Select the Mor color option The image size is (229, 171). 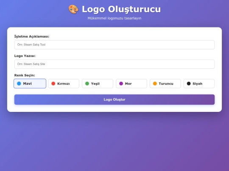[x=131, y=84]
